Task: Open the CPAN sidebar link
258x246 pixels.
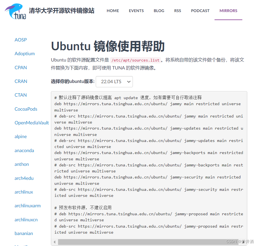Action: coord(21,68)
